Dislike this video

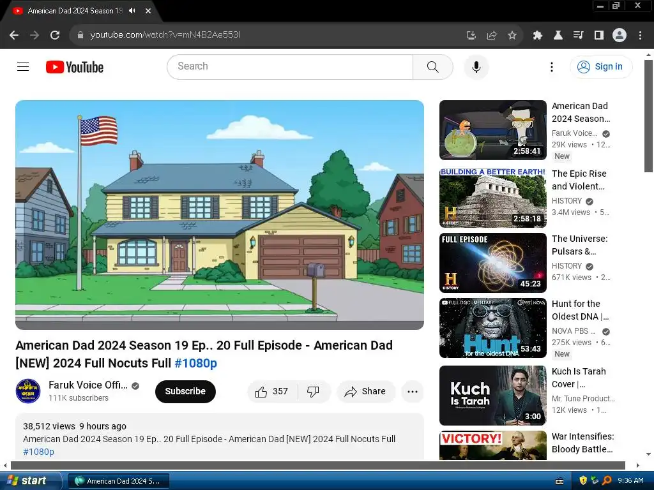(x=313, y=392)
